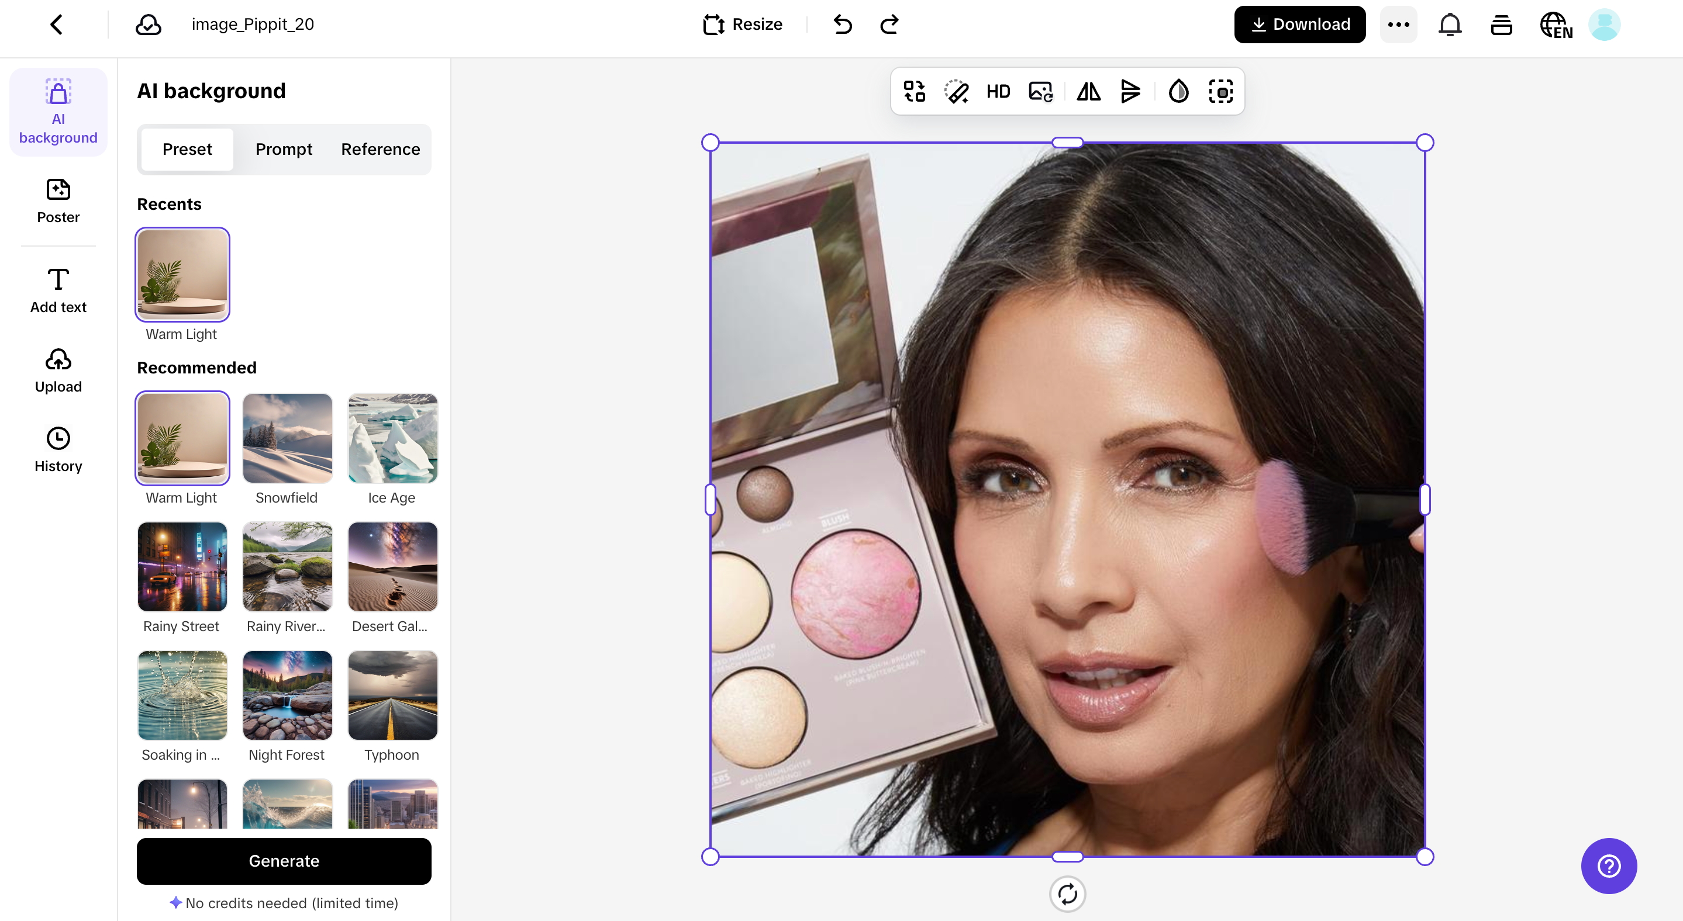Switch to the Reference tab
This screenshot has width=1683, height=921.
click(380, 149)
